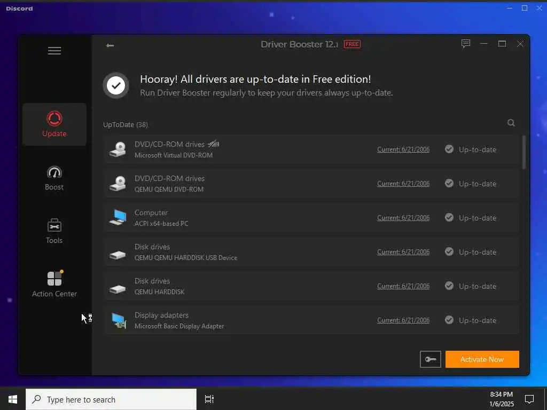Open Current date link for Microsoft Basic Display Adapter
547x410 pixels.
coord(403,320)
